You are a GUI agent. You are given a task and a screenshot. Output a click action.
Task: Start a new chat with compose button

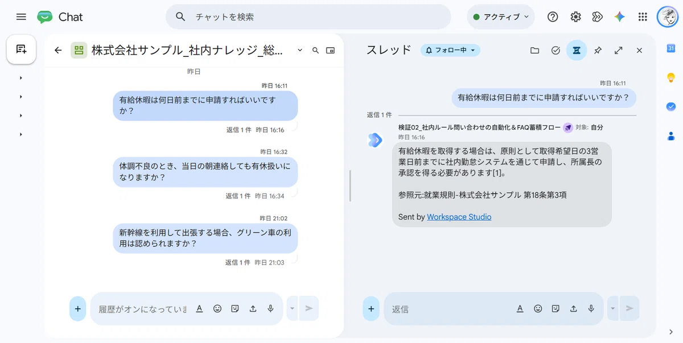click(x=21, y=49)
